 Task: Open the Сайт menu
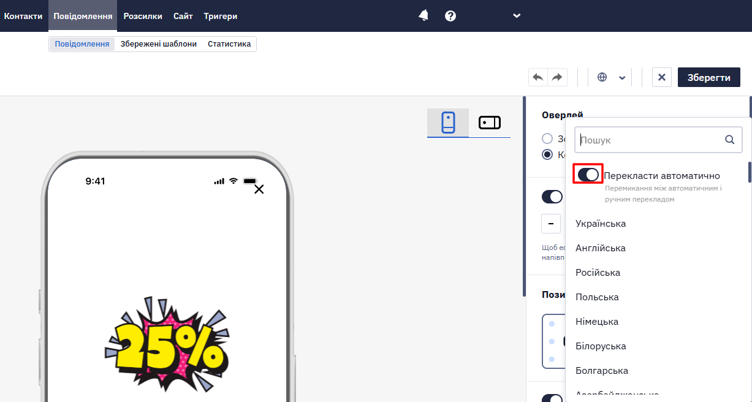pos(183,16)
